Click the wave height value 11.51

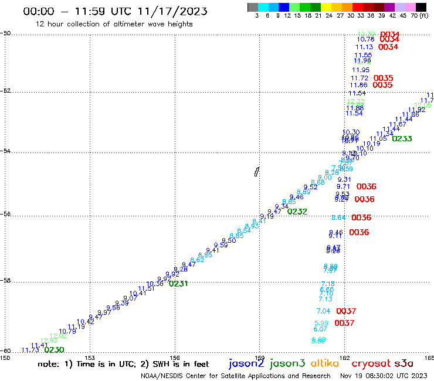(x=146, y=288)
